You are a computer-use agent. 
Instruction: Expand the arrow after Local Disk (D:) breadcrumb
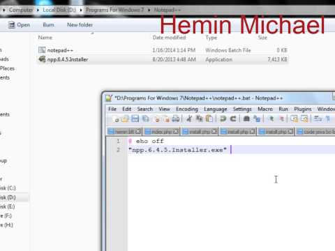(81, 10)
